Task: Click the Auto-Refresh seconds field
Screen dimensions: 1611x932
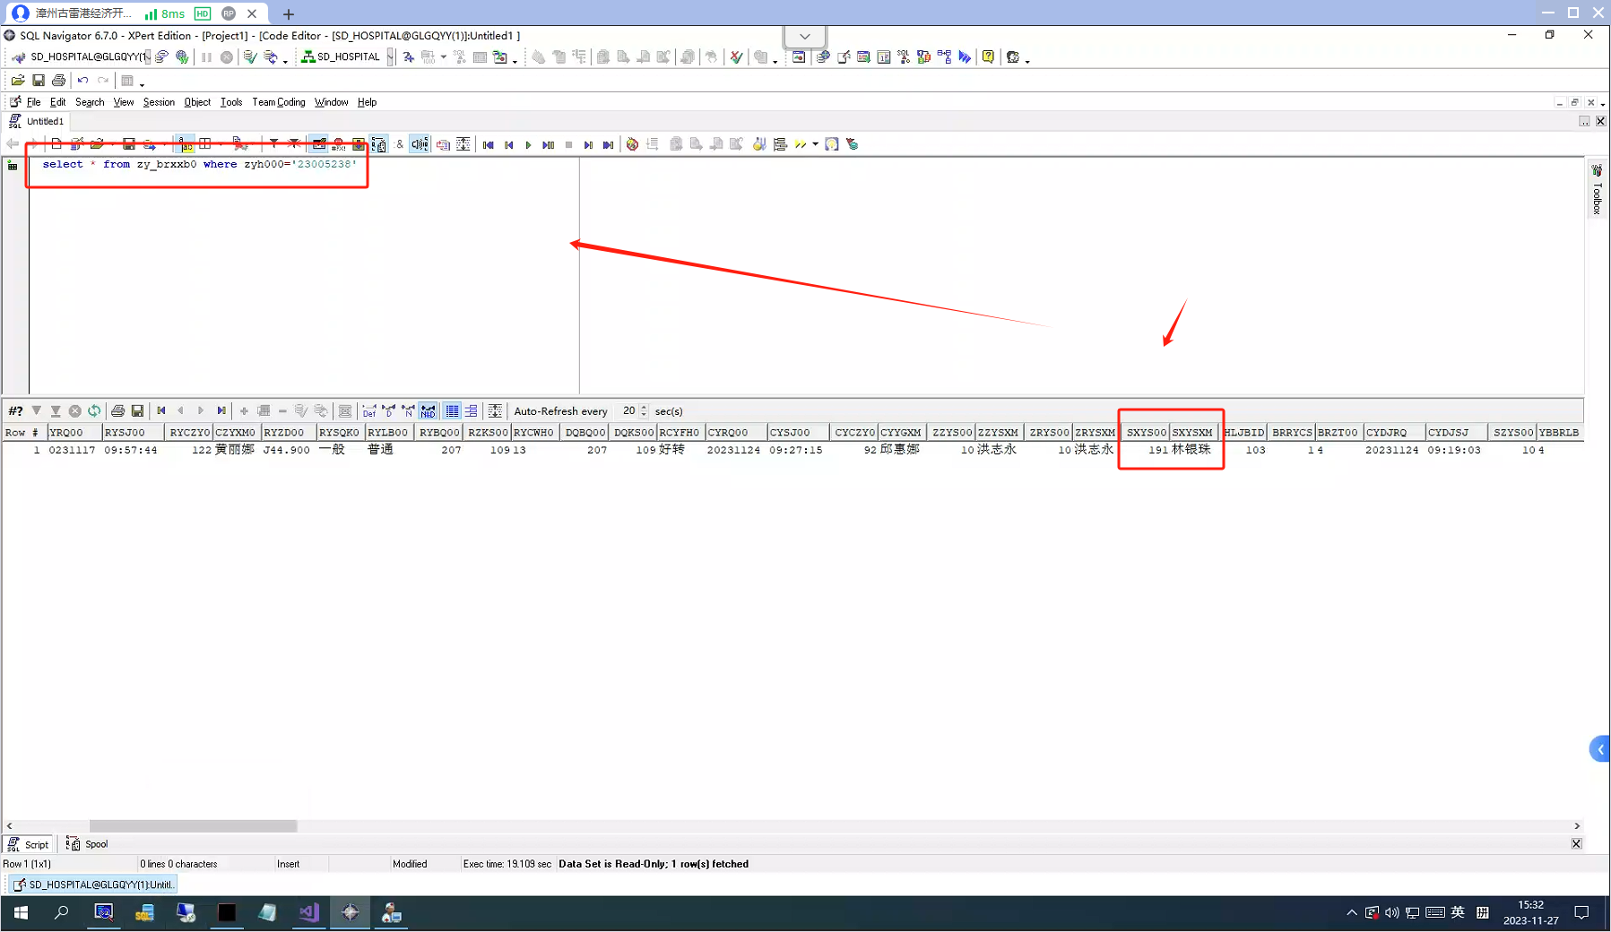Action: (626, 411)
